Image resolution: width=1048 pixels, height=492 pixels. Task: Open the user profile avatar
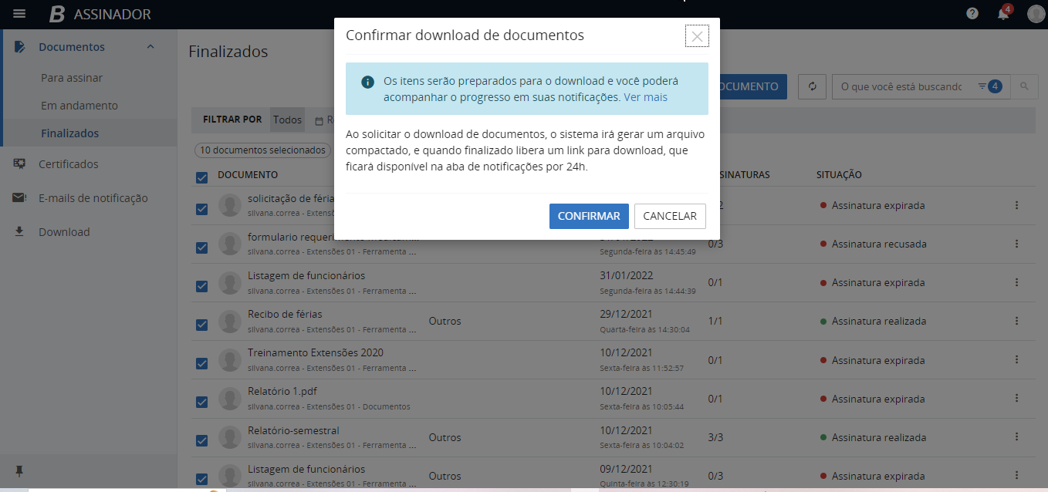1035,14
